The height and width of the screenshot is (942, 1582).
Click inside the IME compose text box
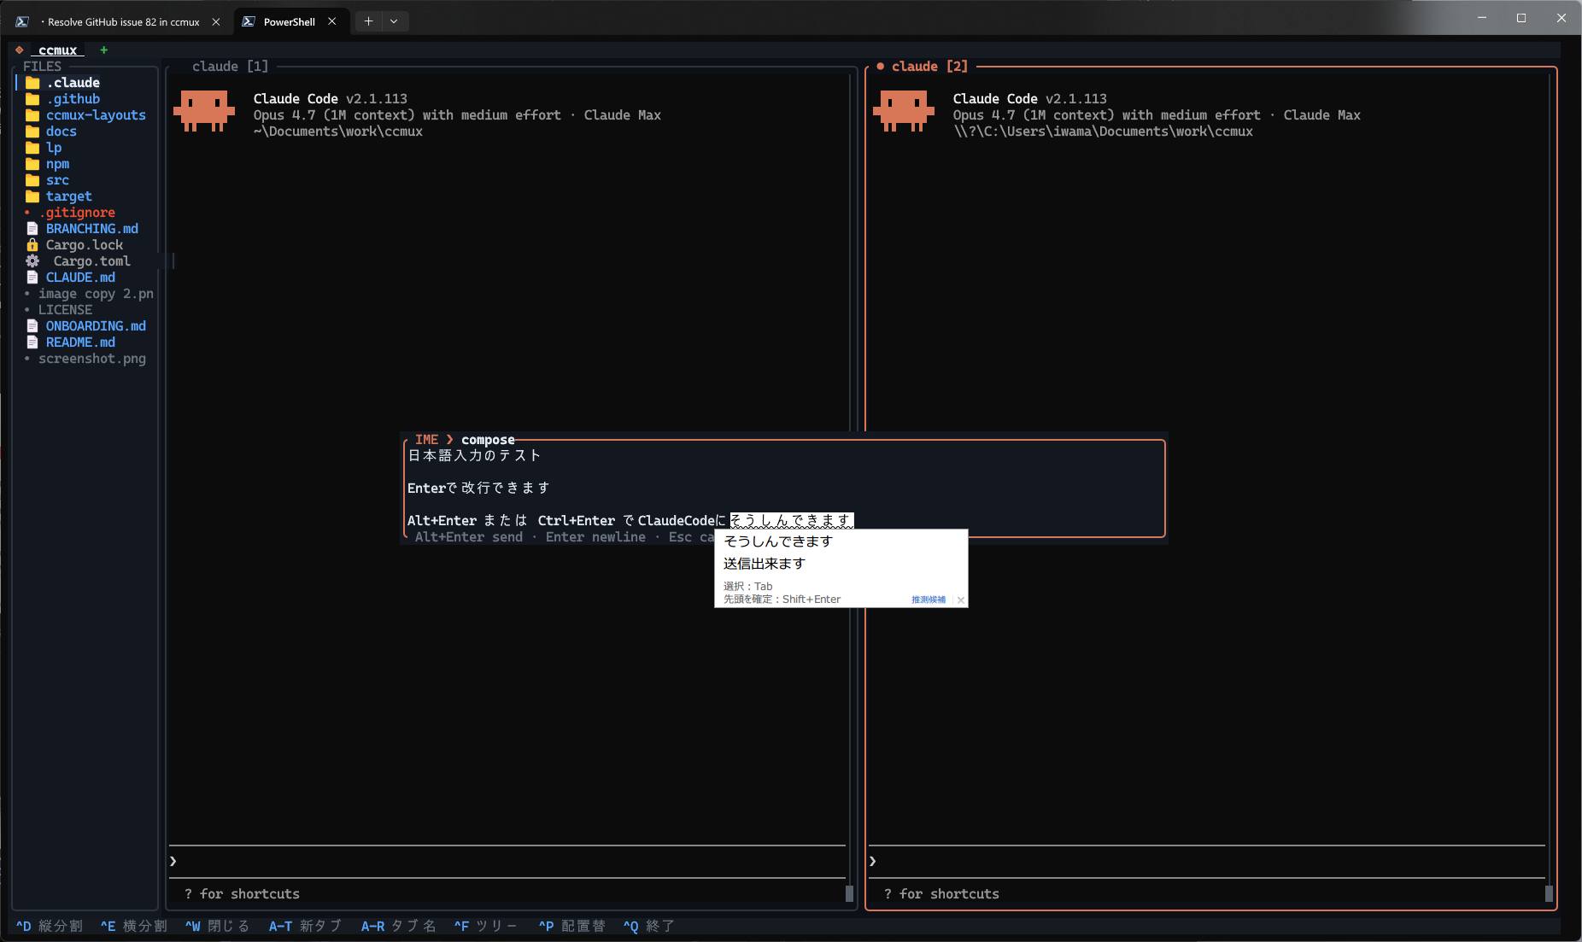[784, 489]
